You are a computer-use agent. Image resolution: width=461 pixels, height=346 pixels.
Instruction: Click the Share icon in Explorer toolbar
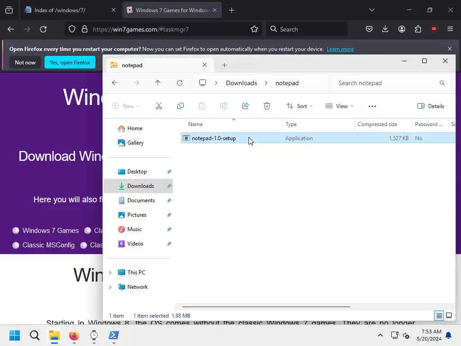pyautogui.click(x=245, y=106)
